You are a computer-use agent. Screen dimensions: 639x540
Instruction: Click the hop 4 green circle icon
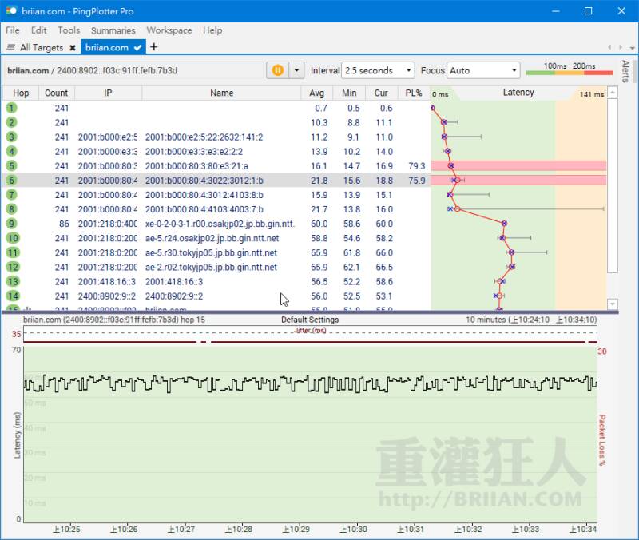coord(11,151)
